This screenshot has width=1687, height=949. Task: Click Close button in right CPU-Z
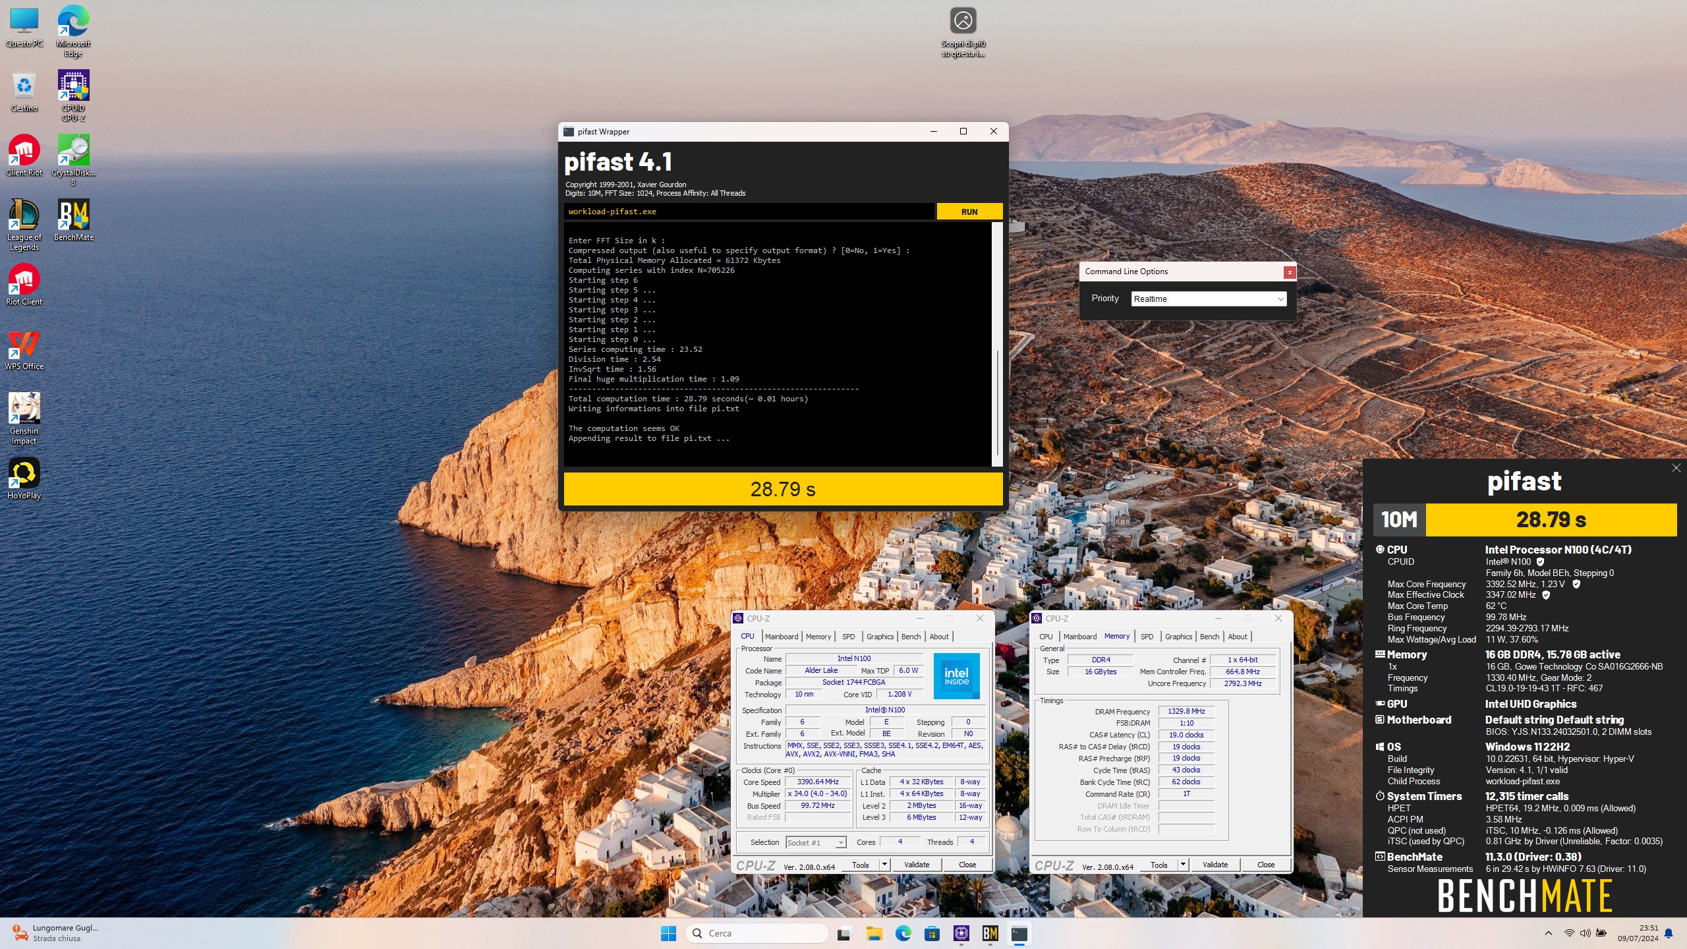pyautogui.click(x=1266, y=865)
